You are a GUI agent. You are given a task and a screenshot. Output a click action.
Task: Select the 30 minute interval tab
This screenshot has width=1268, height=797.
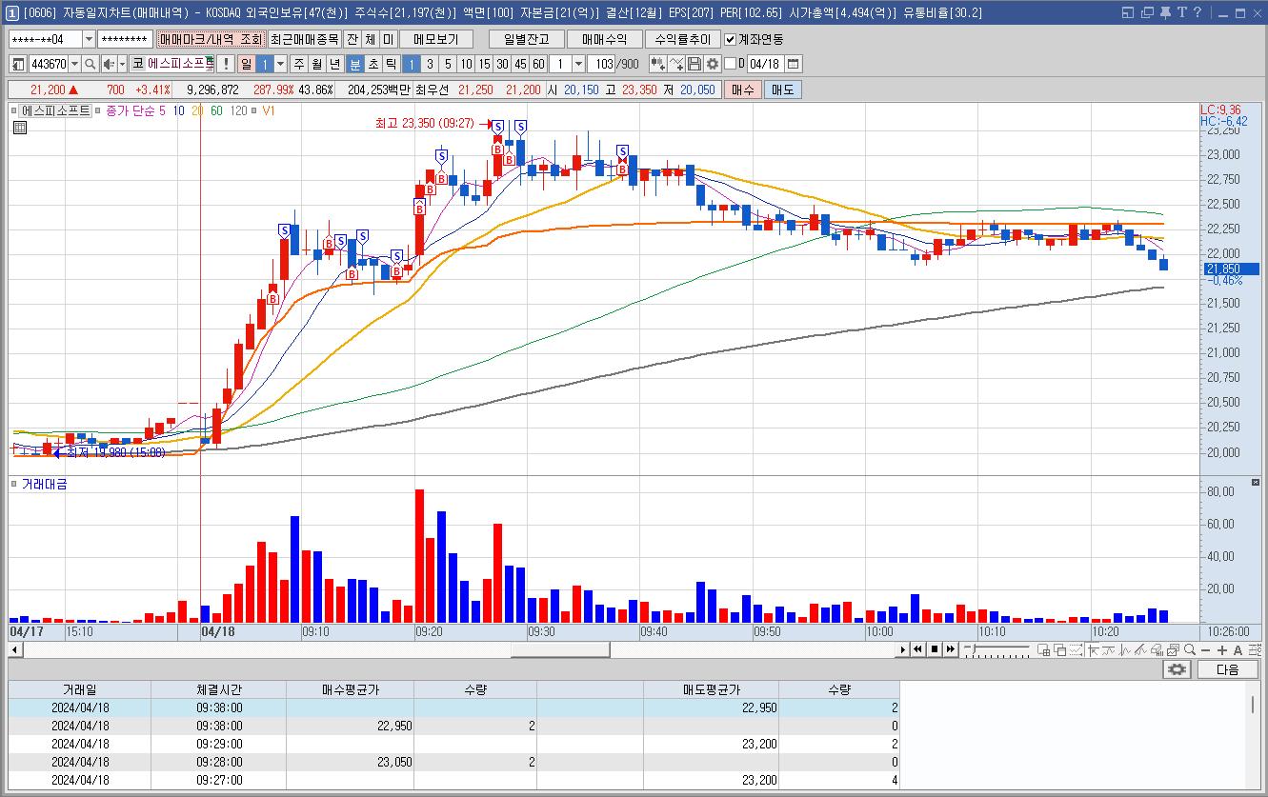click(x=502, y=64)
